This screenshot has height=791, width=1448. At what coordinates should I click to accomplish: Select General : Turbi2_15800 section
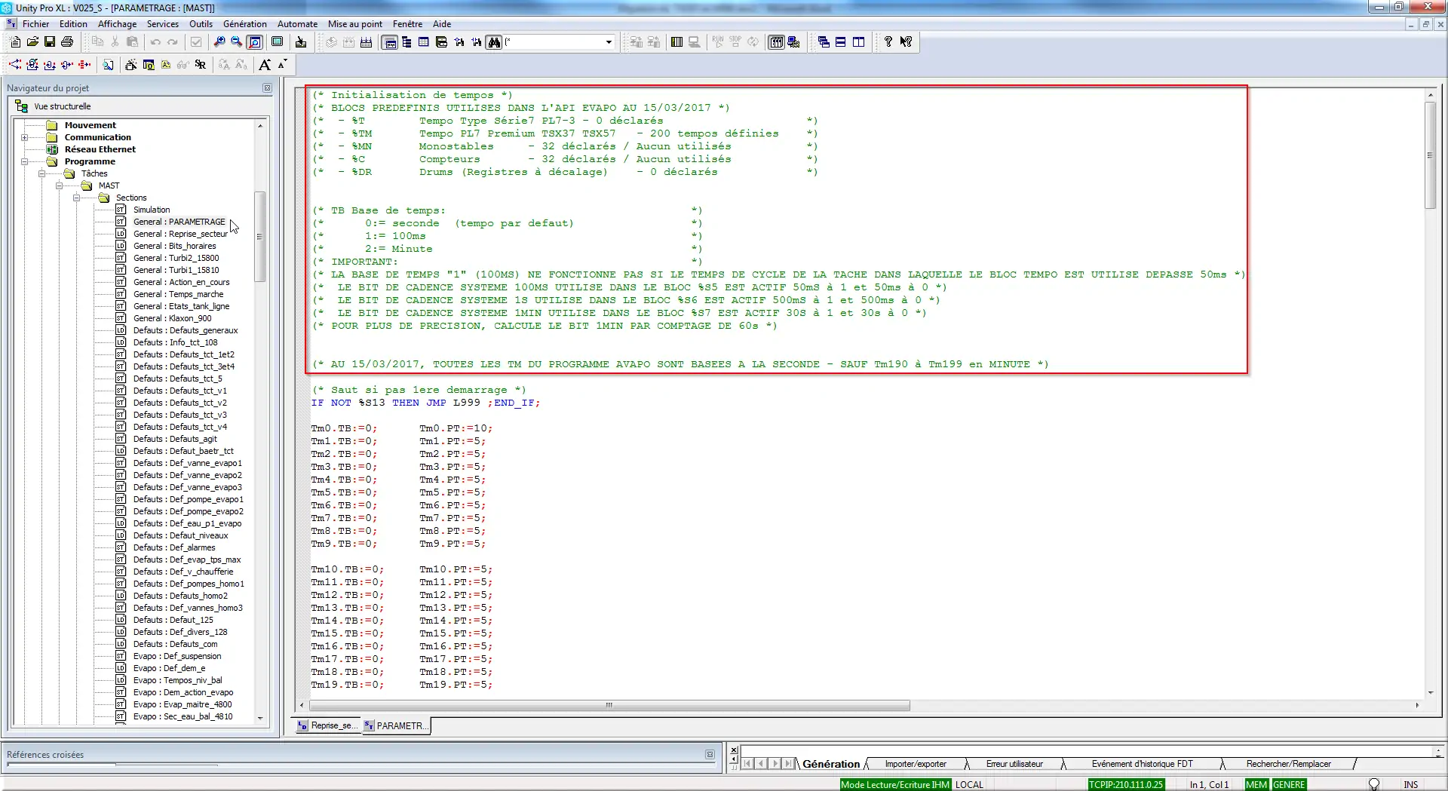176,258
